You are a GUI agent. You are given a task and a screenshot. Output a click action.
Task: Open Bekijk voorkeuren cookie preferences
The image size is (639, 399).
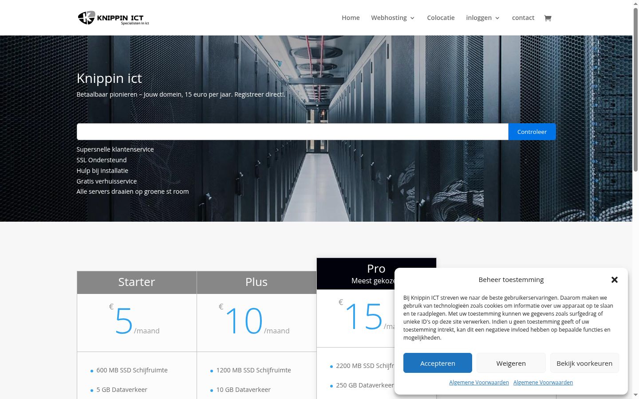tap(584, 363)
